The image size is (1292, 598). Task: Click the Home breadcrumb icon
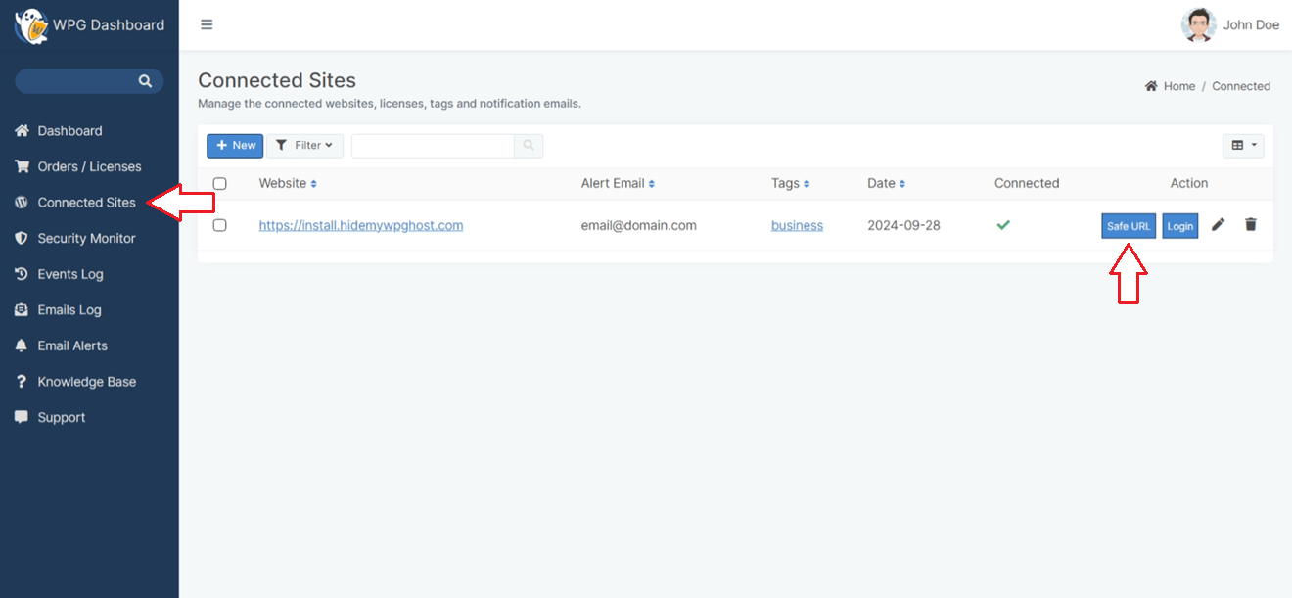pyautogui.click(x=1151, y=86)
